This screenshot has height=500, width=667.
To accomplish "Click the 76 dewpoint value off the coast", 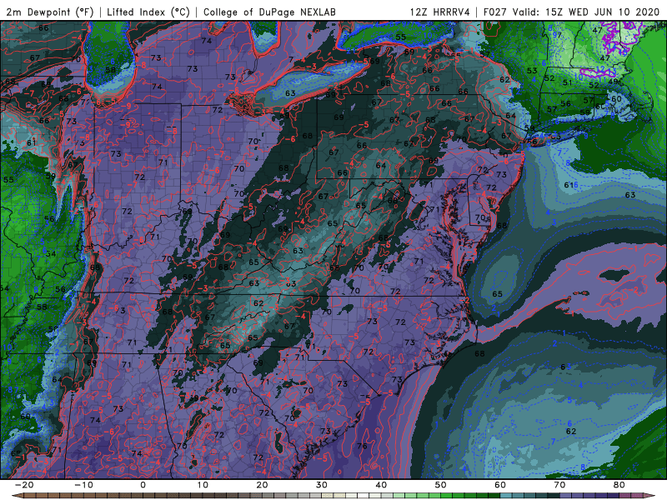I will click(362, 446).
